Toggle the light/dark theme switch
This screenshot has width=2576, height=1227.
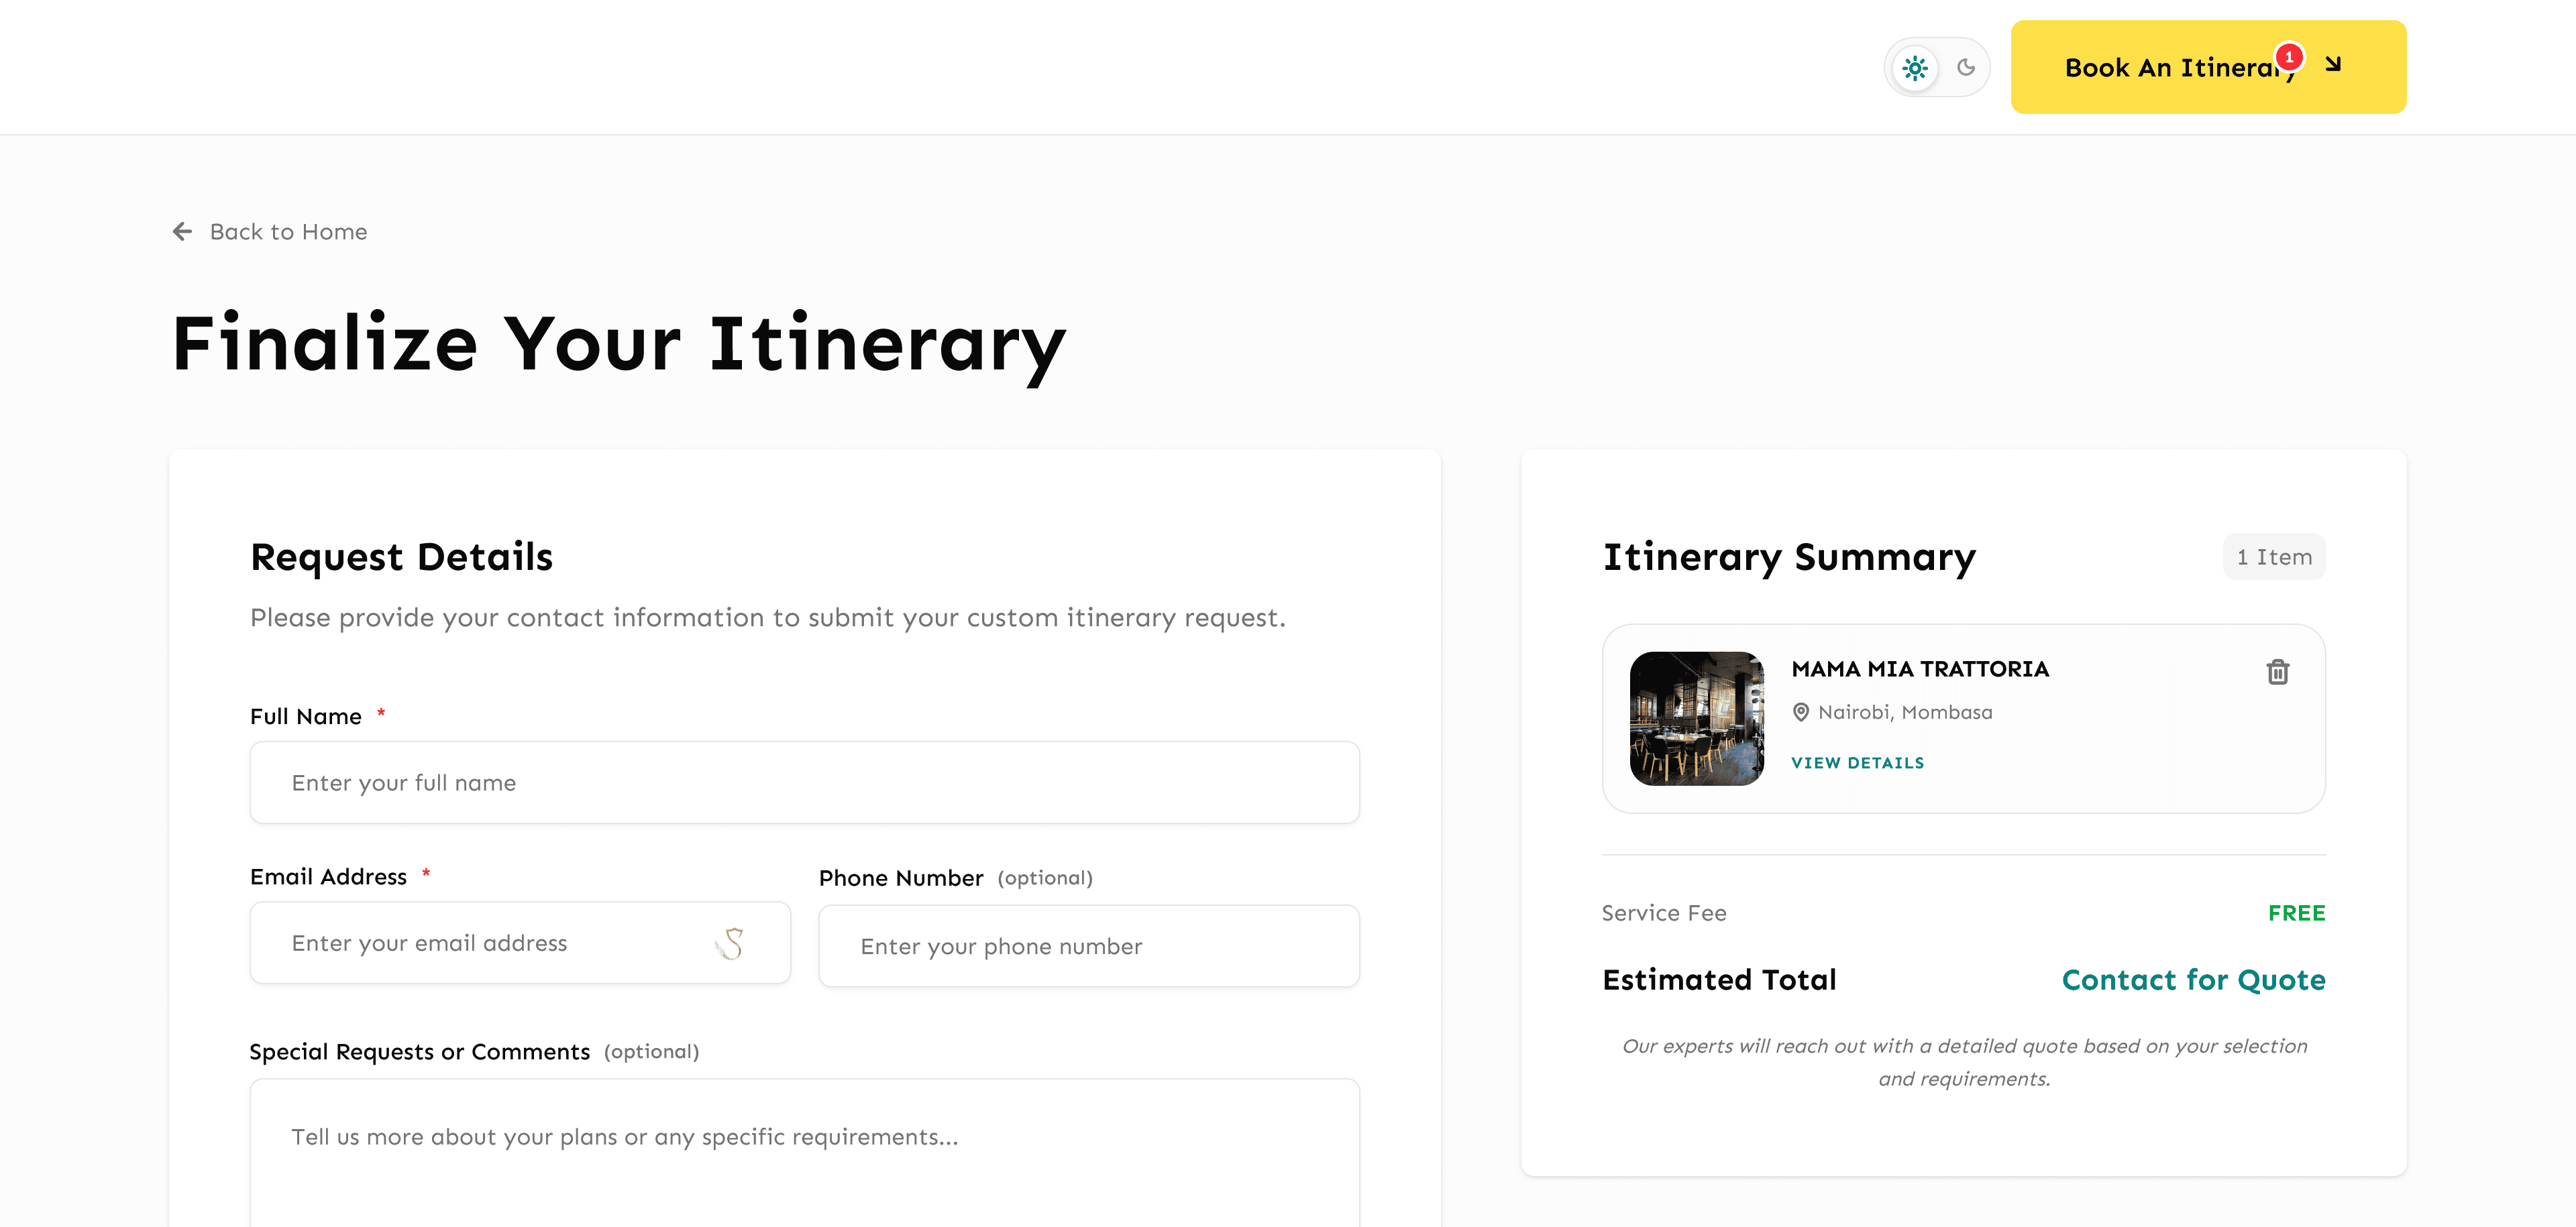coord(1937,68)
